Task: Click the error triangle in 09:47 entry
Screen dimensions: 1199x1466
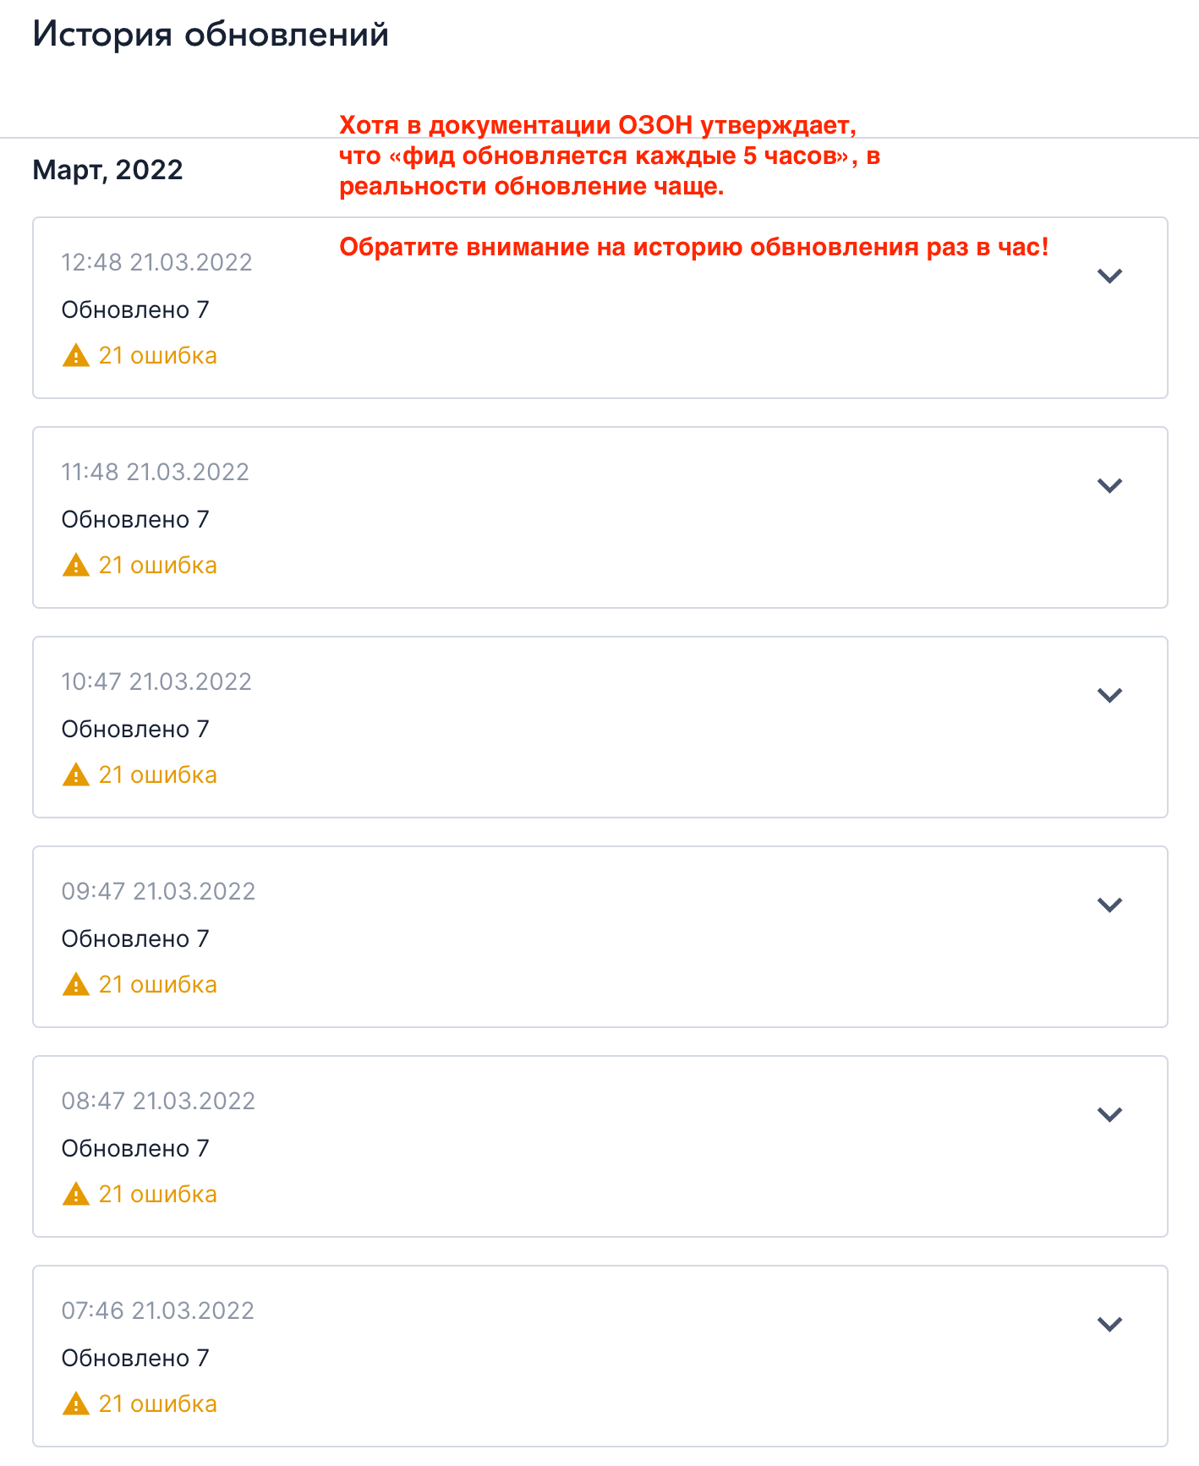Action: coord(76,985)
